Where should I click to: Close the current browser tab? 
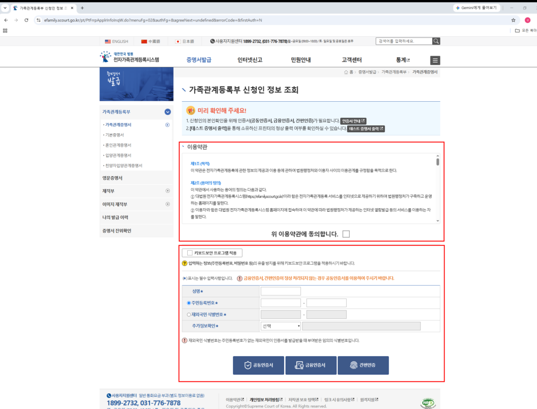72,8
